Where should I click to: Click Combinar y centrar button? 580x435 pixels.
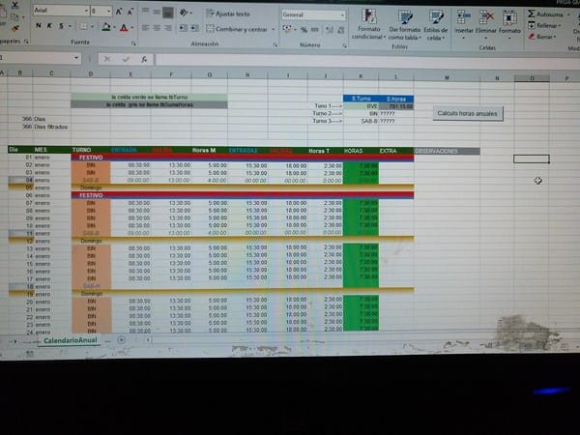[237, 29]
